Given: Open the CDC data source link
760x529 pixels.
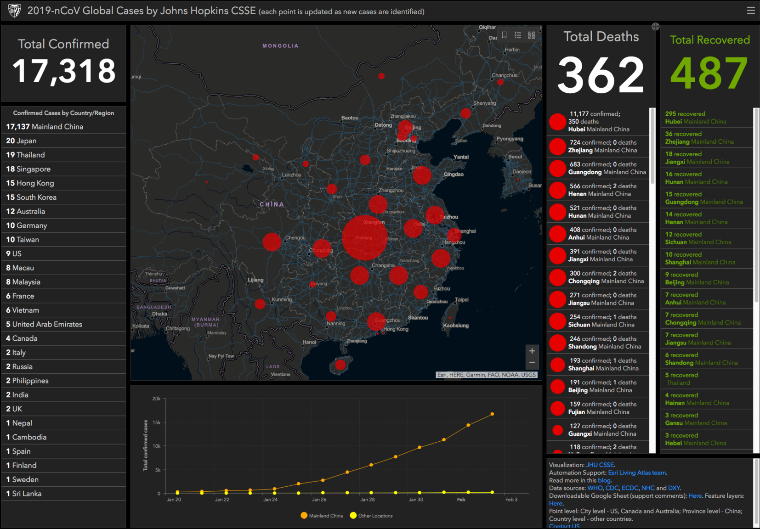Looking at the screenshot, I should pyautogui.click(x=612, y=488).
